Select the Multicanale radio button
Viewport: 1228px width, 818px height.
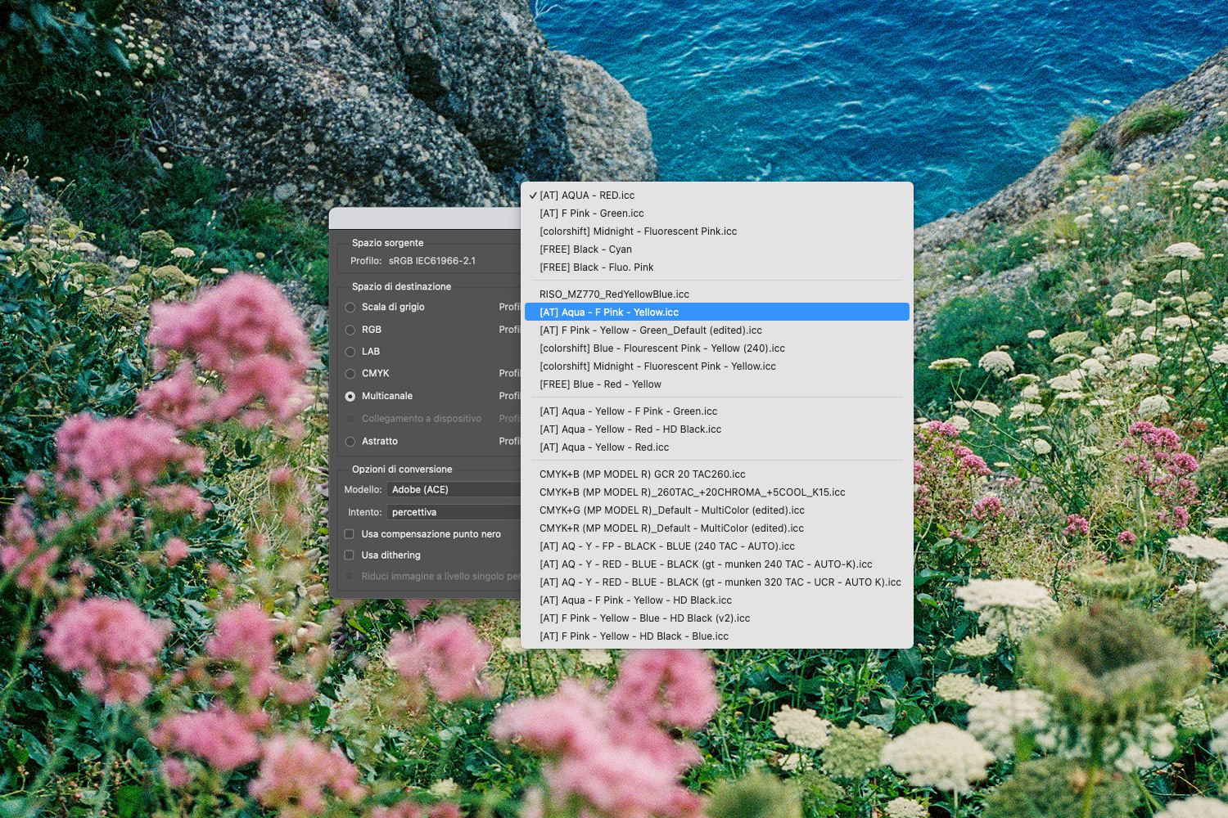(x=350, y=396)
